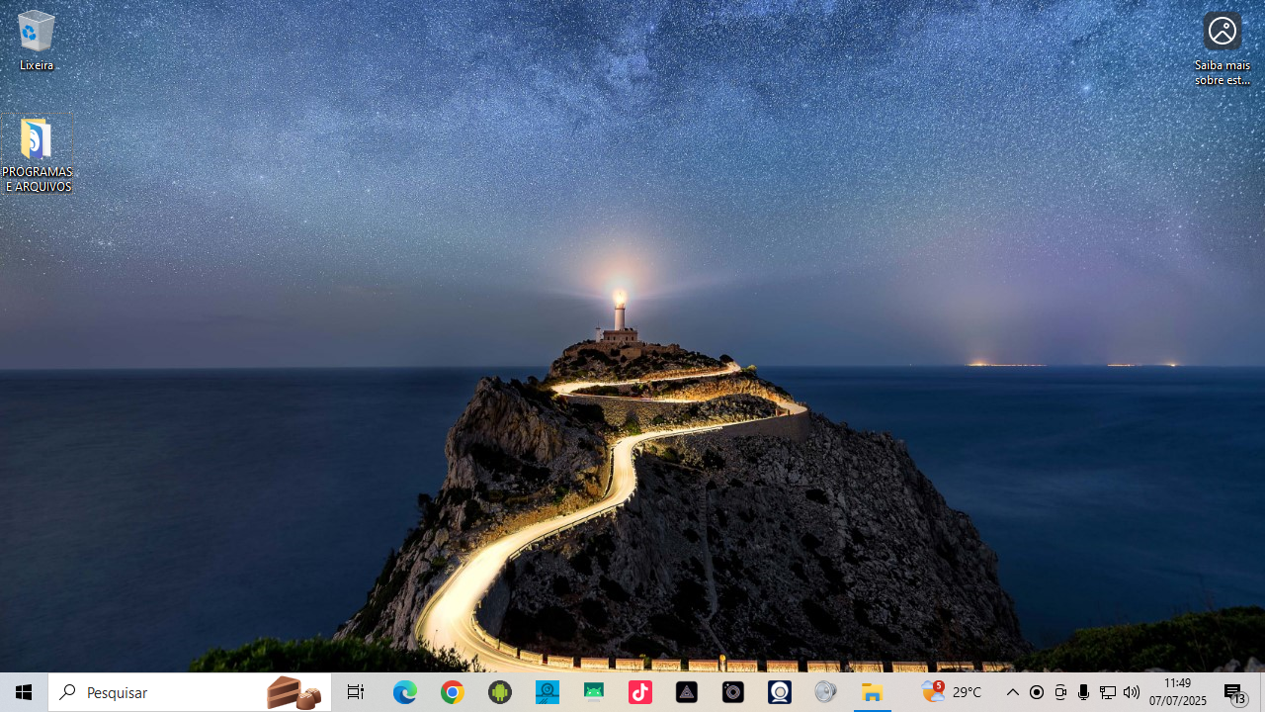The image size is (1265, 712).
Task: Open the webcam app with navy icon
Action: coord(780,692)
